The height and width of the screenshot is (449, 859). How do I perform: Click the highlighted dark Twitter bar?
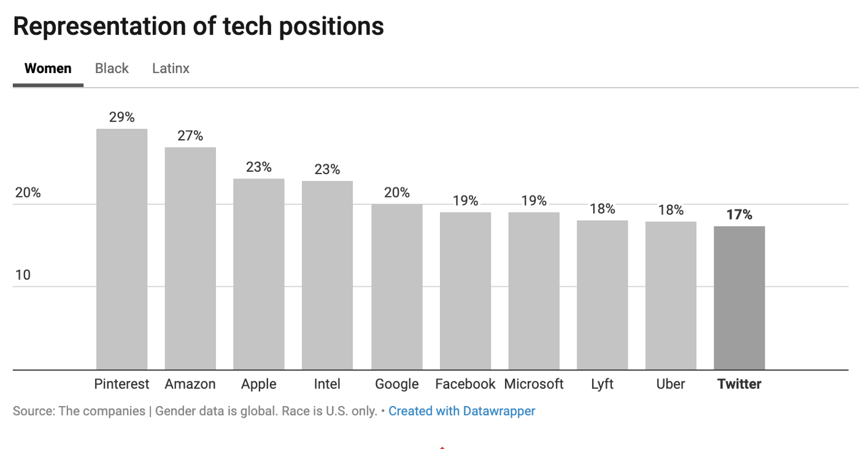(x=739, y=297)
